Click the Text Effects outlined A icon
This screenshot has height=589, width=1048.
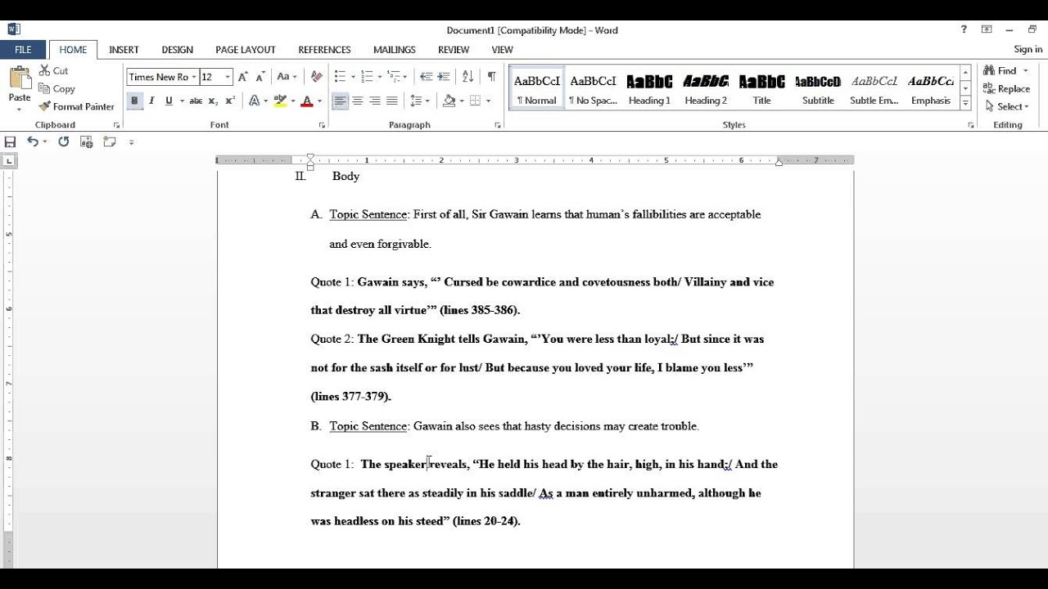[254, 101]
